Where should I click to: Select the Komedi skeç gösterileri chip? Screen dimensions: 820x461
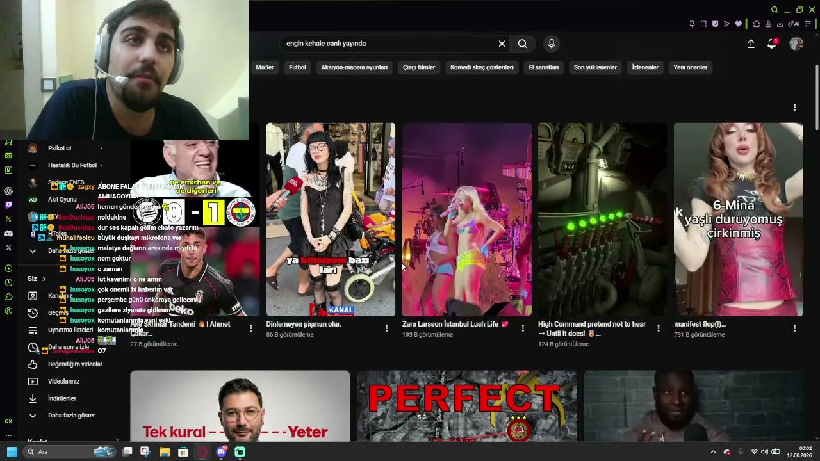tap(482, 67)
